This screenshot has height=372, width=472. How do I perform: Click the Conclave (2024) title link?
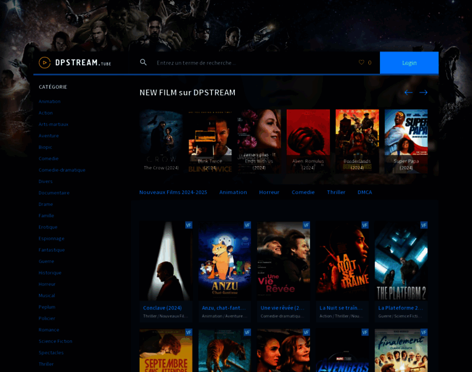[x=162, y=308]
